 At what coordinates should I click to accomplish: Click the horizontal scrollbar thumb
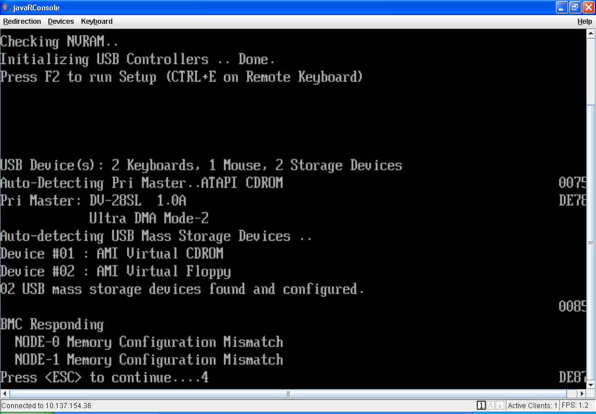[288, 394]
